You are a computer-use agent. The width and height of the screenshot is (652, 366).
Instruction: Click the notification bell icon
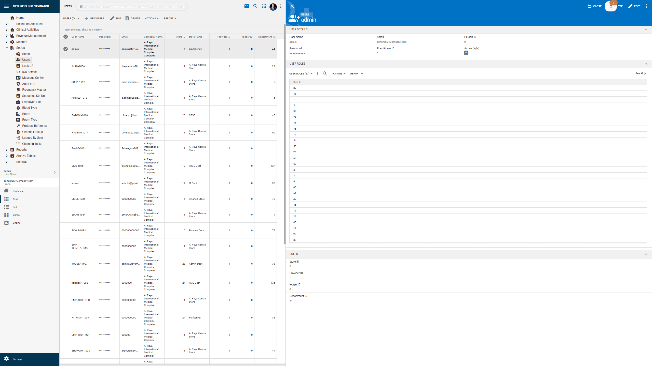pos(611,6)
